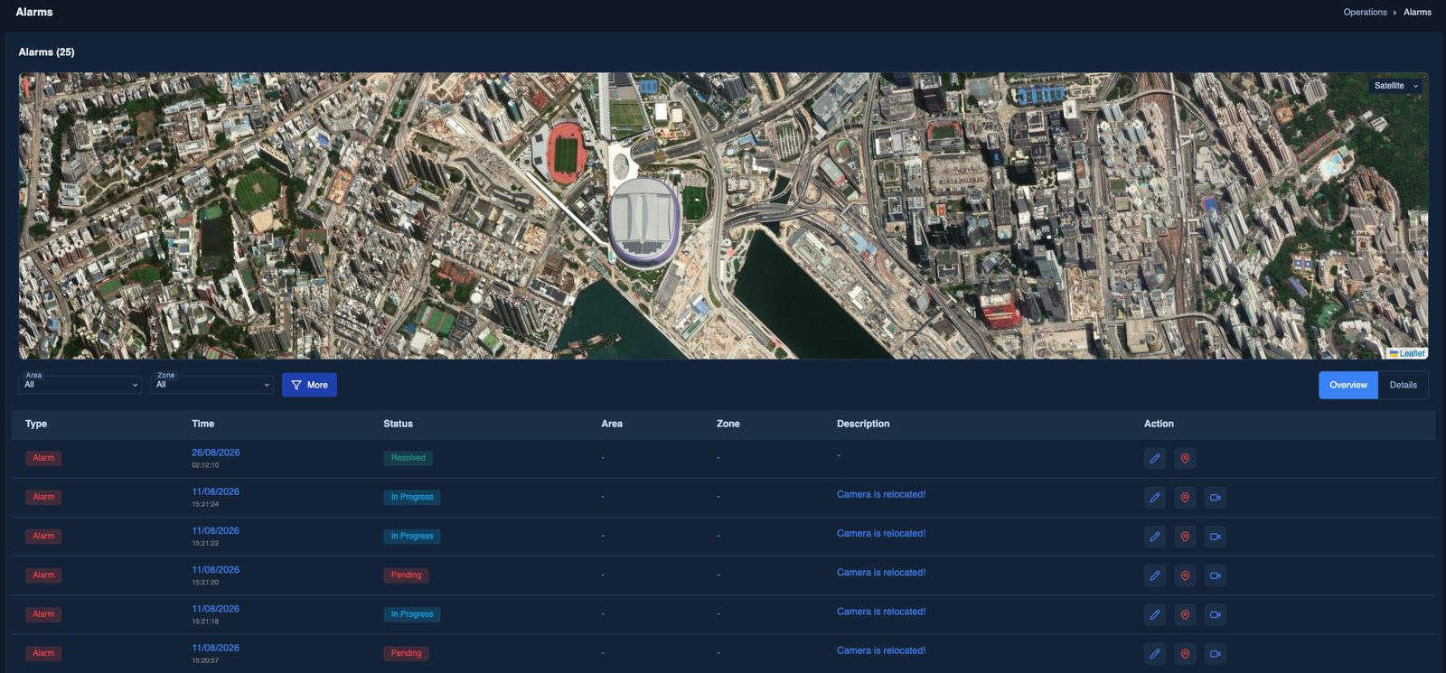
Task: Switch to the Details tab
Action: pos(1404,385)
